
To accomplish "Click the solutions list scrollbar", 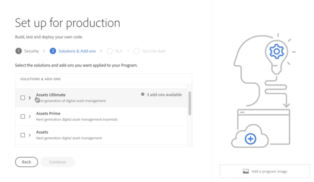I will coord(190,103).
